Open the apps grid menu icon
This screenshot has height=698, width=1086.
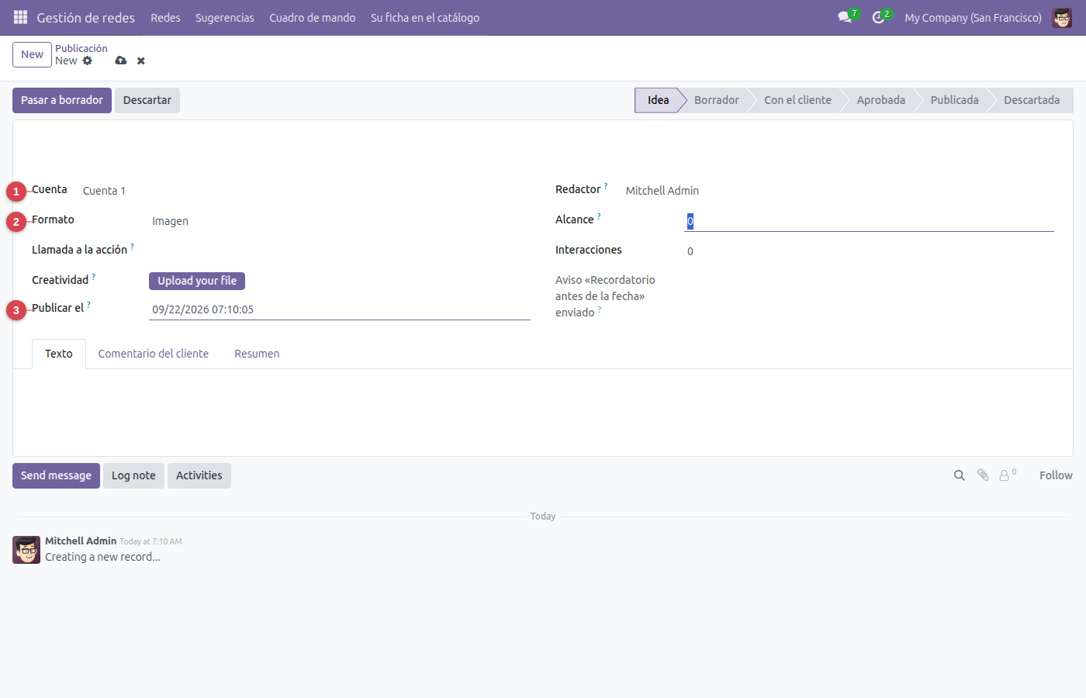(x=21, y=17)
